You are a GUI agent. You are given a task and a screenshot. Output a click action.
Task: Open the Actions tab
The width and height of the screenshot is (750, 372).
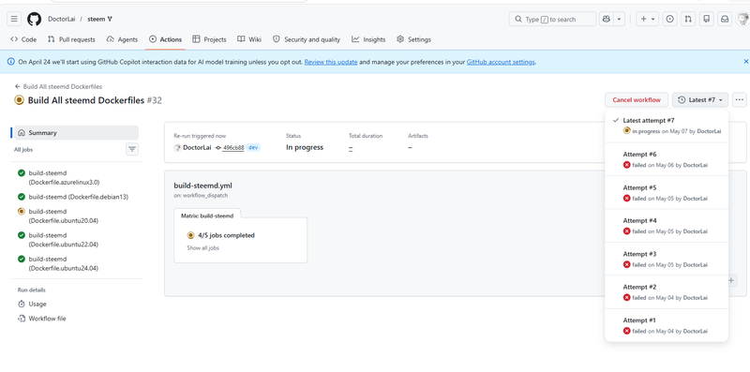click(x=165, y=39)
